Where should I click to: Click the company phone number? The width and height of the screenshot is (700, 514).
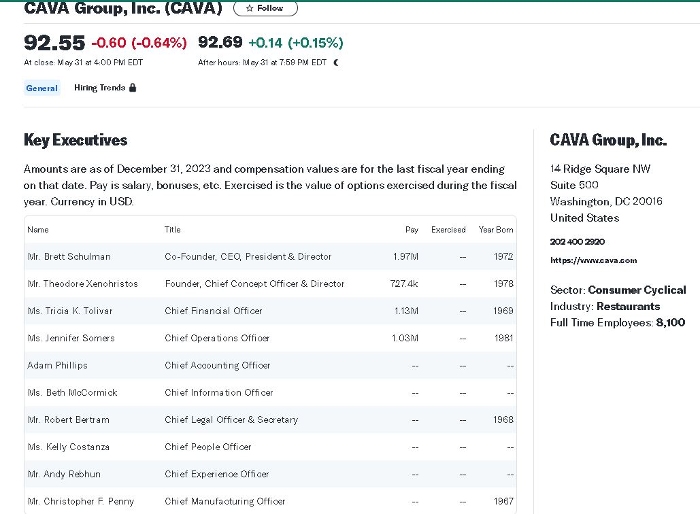(577, 242)
